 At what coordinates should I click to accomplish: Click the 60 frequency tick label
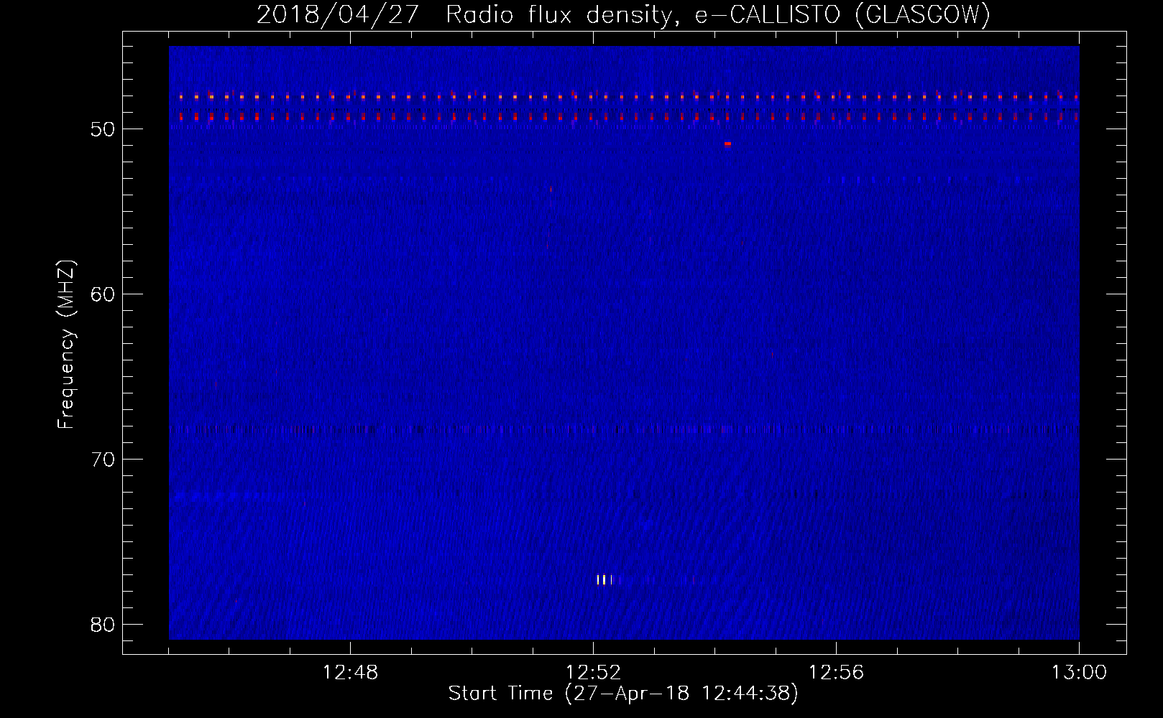[x=103, y=294]
